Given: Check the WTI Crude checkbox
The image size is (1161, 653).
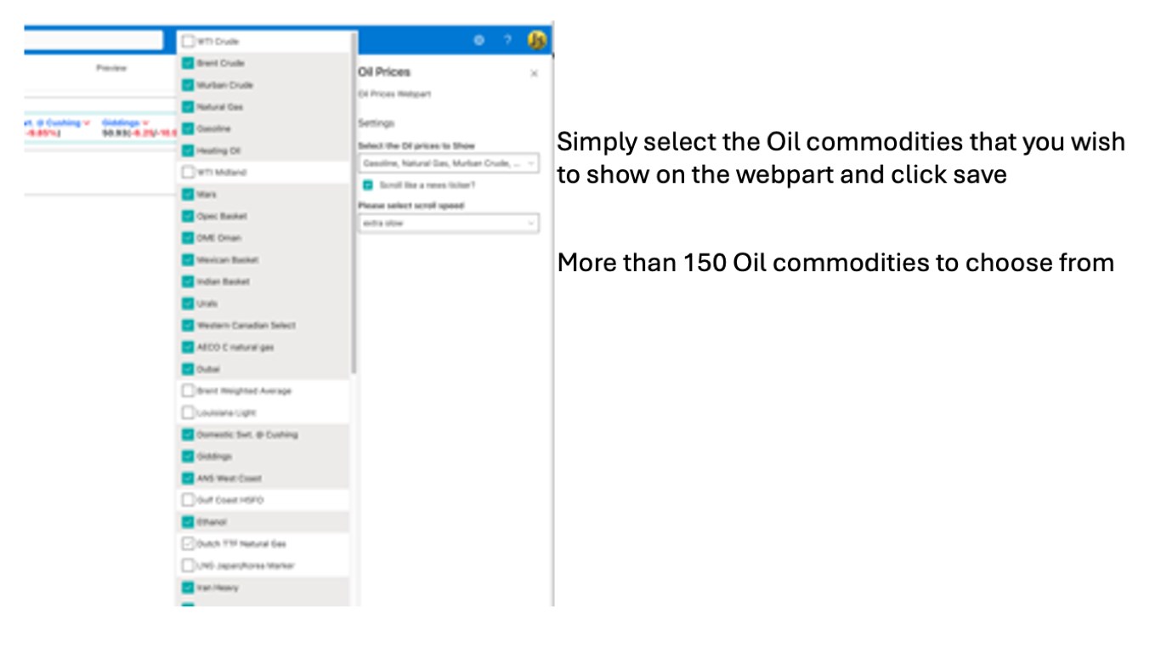Looking at the screenshot, I should tap(188, 41).
